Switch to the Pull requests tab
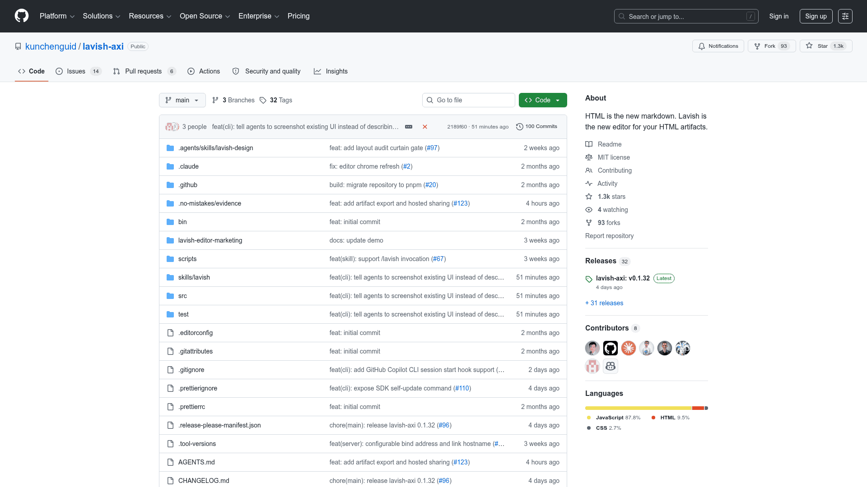 (144, 71)
